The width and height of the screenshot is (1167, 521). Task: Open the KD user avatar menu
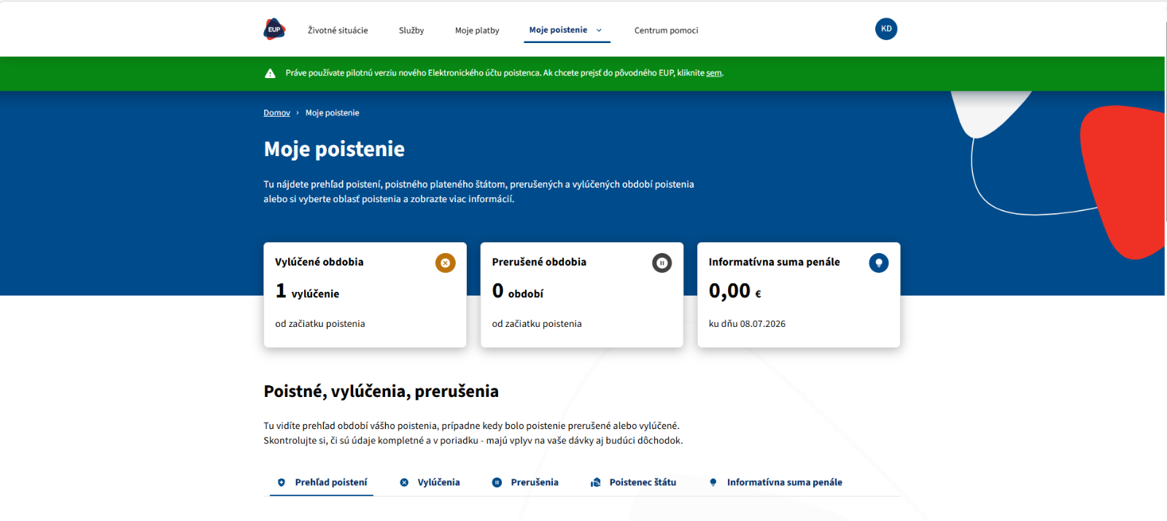point(886,29)
